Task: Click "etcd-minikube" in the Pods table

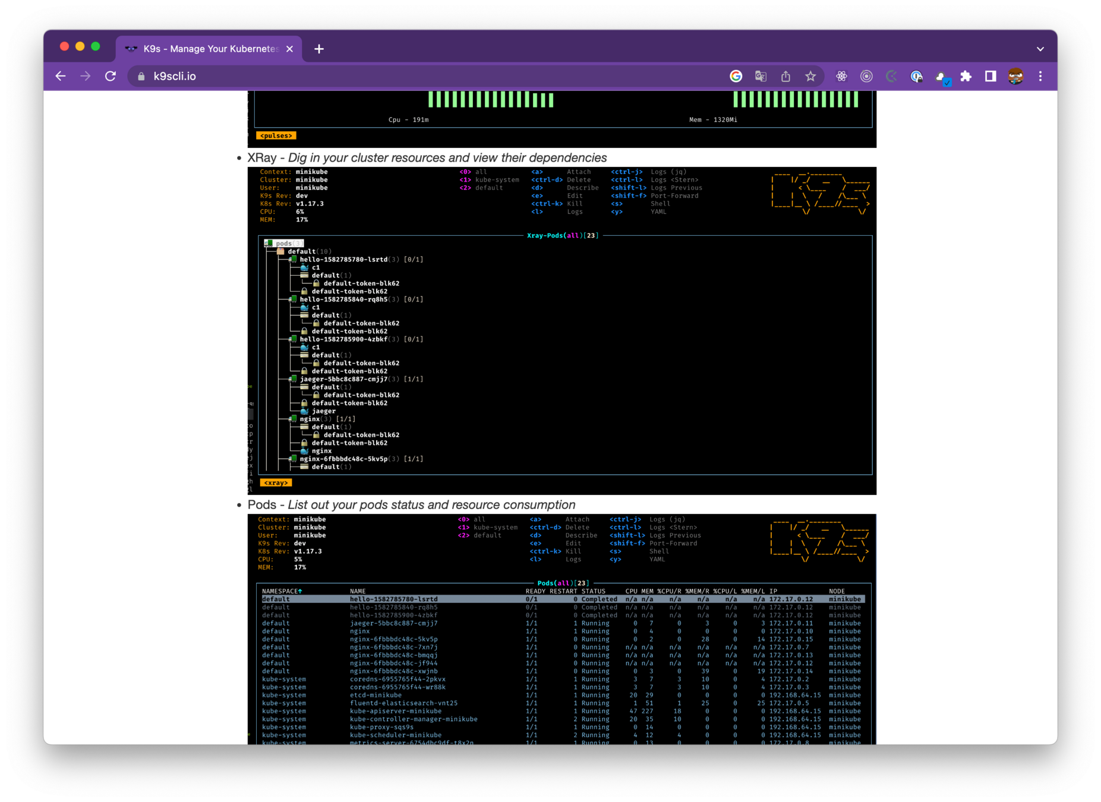Action: 376,695
